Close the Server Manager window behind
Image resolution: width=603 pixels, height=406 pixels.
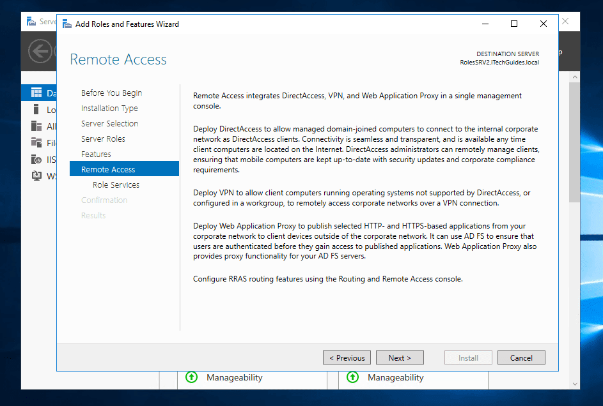565,22
